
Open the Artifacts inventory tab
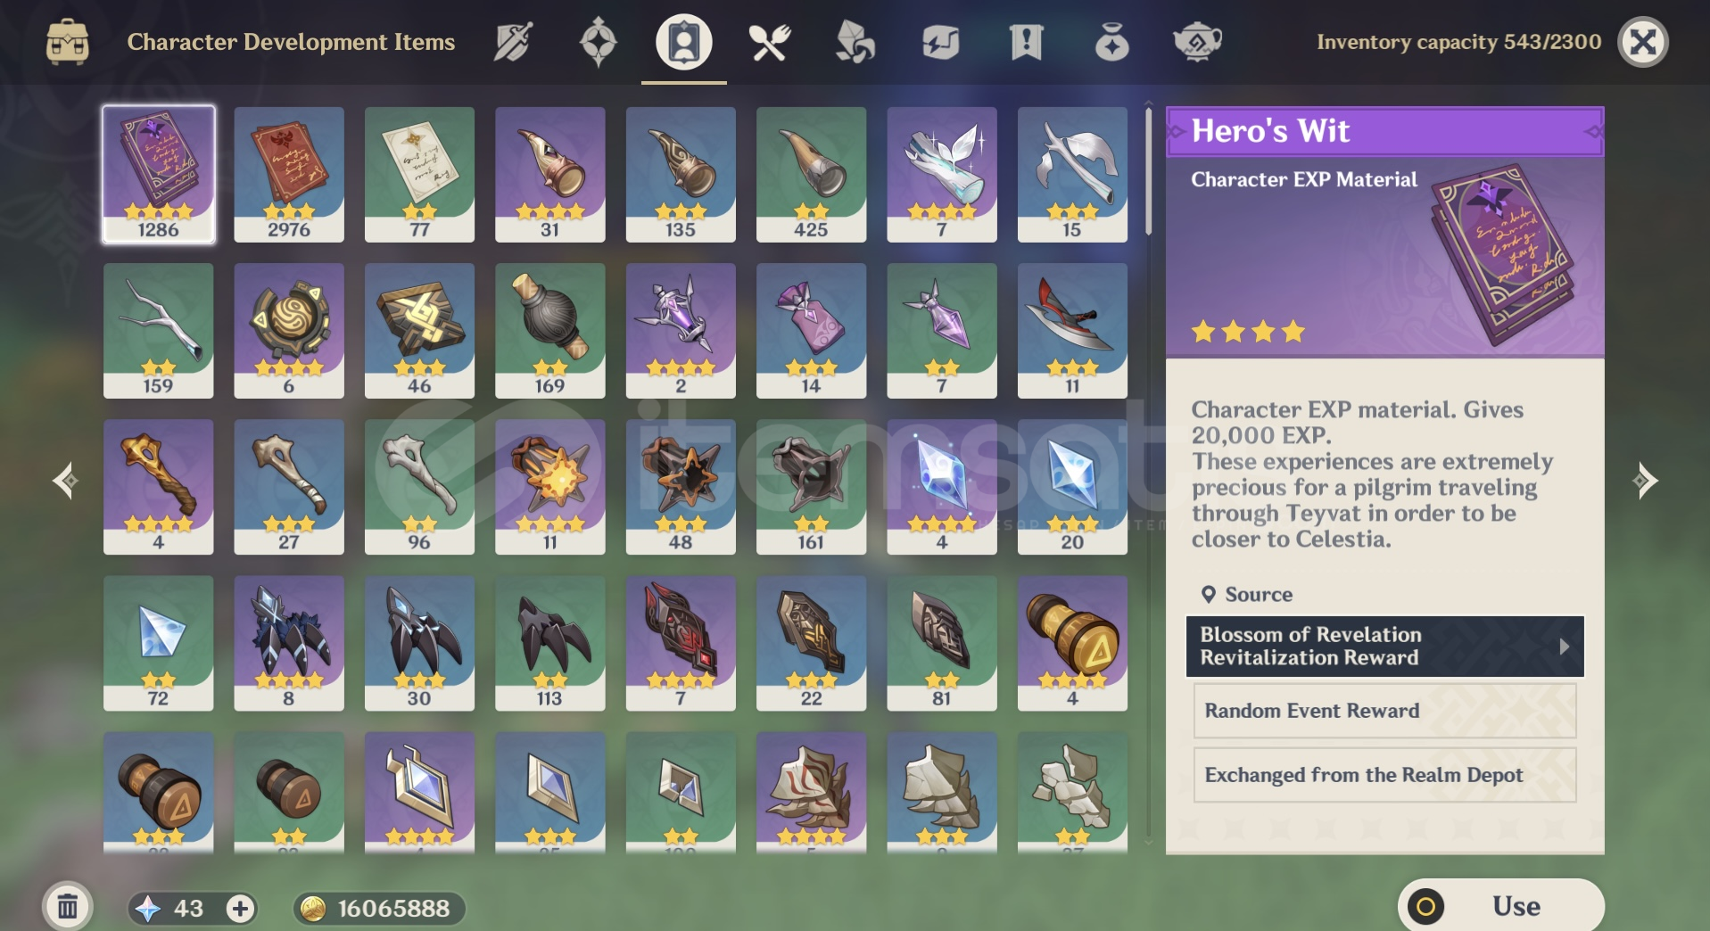(598, 42)
